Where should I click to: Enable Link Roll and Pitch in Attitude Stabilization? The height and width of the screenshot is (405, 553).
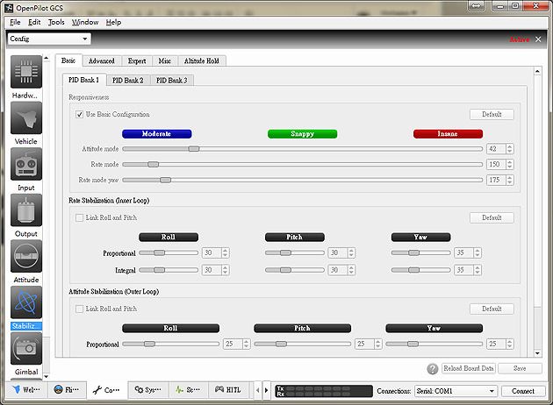click(79, 309)
